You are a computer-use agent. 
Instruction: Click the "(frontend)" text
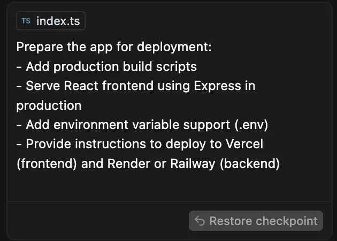point(47,164)
